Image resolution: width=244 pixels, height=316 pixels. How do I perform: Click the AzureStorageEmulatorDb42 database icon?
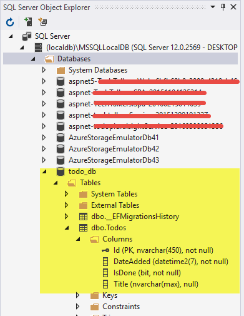click(61, 149)
